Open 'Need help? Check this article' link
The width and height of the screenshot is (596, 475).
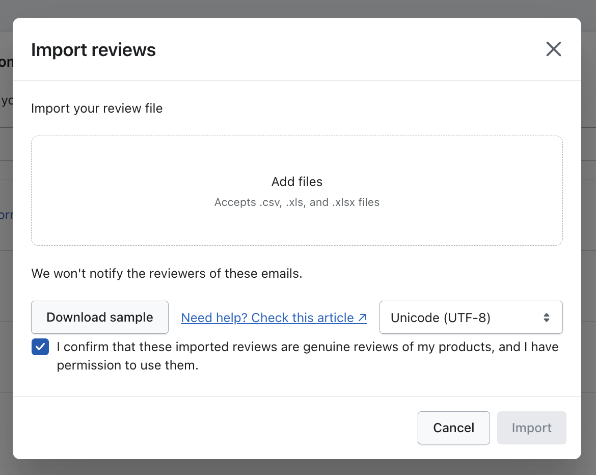267,318
